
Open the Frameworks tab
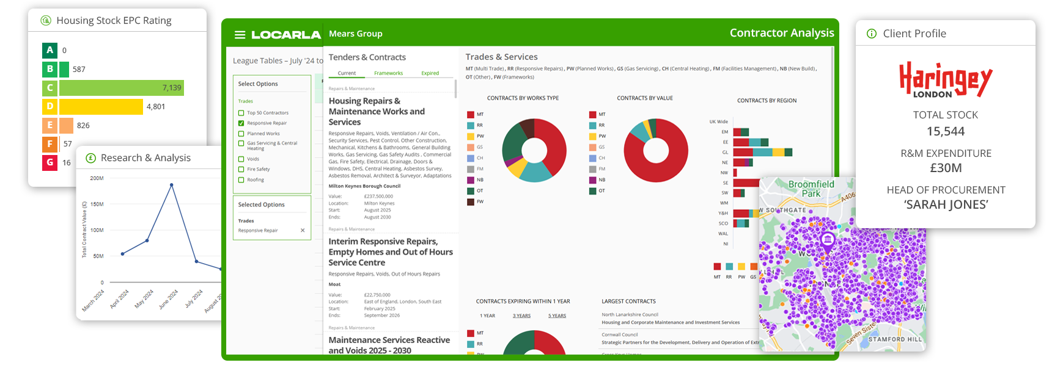pos(388,73)
